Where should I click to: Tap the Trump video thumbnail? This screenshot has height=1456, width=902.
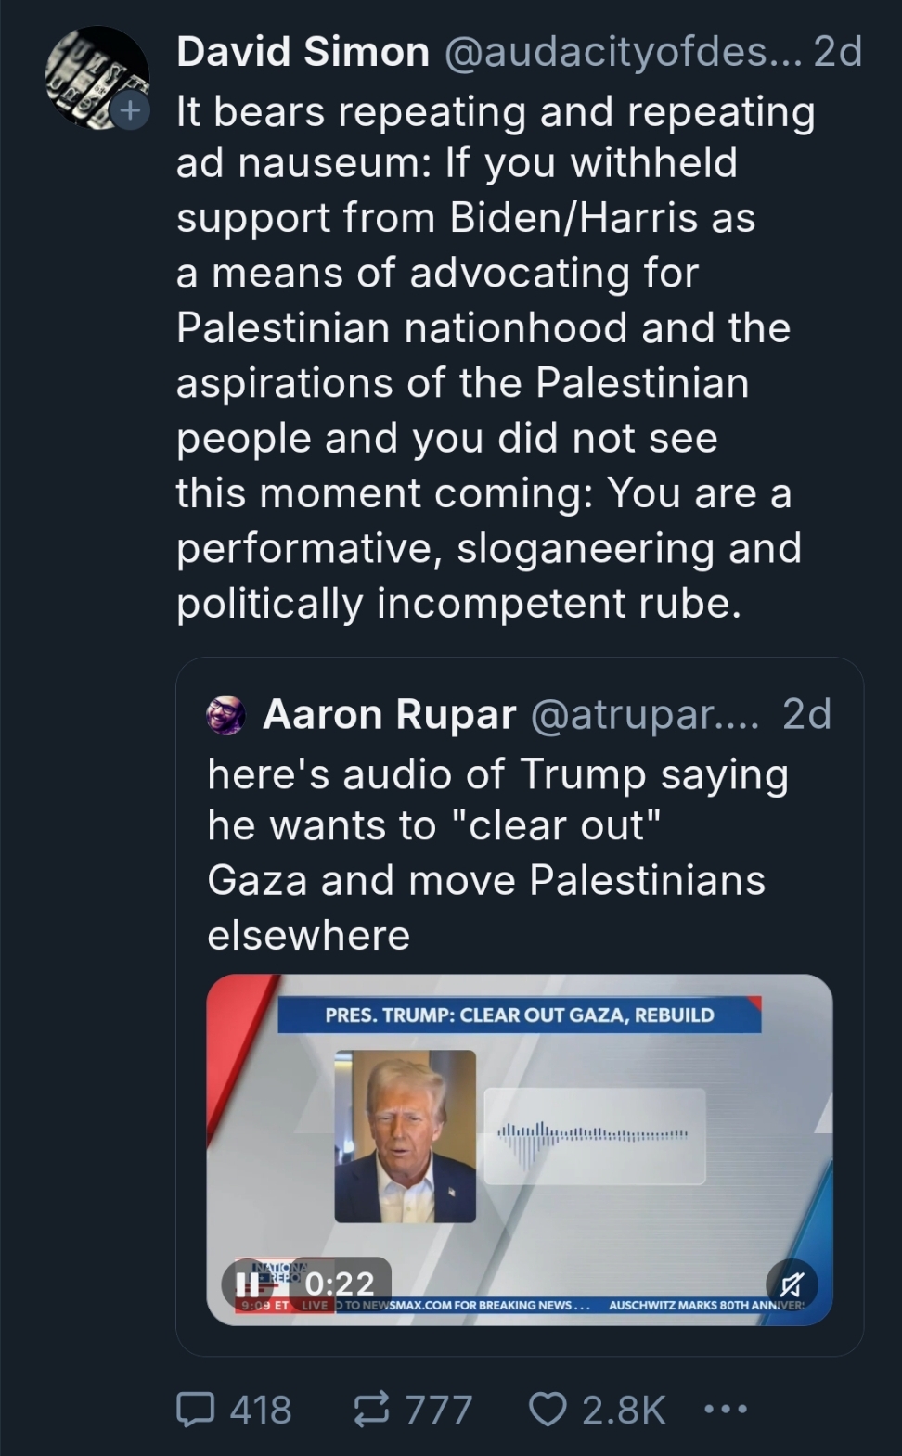pyautogui.click(x=519, y=1149)
